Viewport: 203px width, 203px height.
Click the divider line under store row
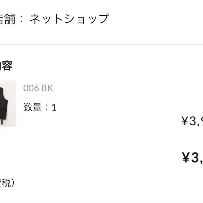click(101, 44)
